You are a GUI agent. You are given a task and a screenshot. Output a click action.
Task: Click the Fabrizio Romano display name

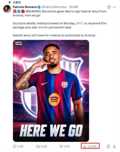(x=25, y=7)
